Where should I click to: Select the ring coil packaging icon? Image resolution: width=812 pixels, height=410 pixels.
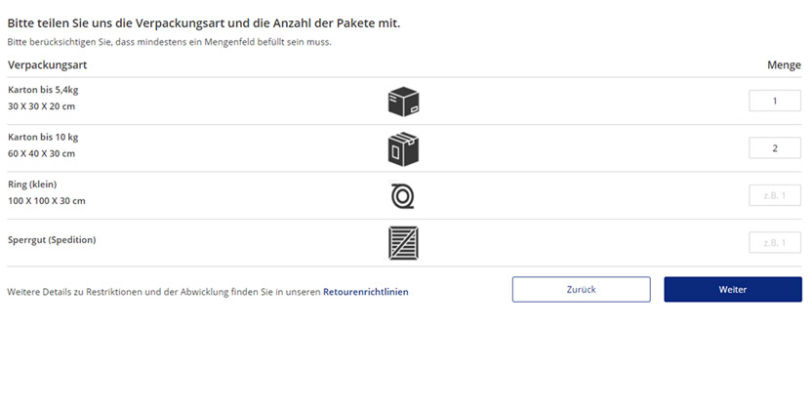[x=402, y=196]
